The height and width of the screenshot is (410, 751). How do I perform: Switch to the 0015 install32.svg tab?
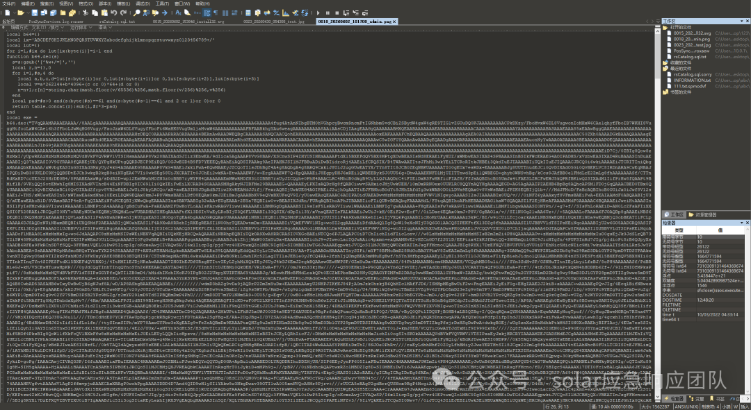point(188,22)
